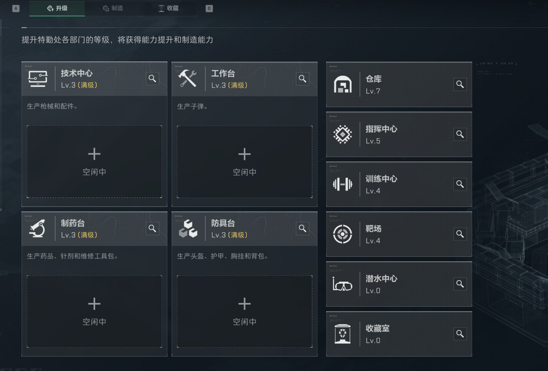Click magnifier icon on 工作台 card
The image size is (548, 371).
pos(302,79)
